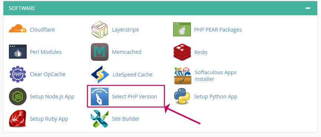This screenshot has width=321, height=137.
Task: Click the SOFTWARE section header title
Action: click(22, 8)
